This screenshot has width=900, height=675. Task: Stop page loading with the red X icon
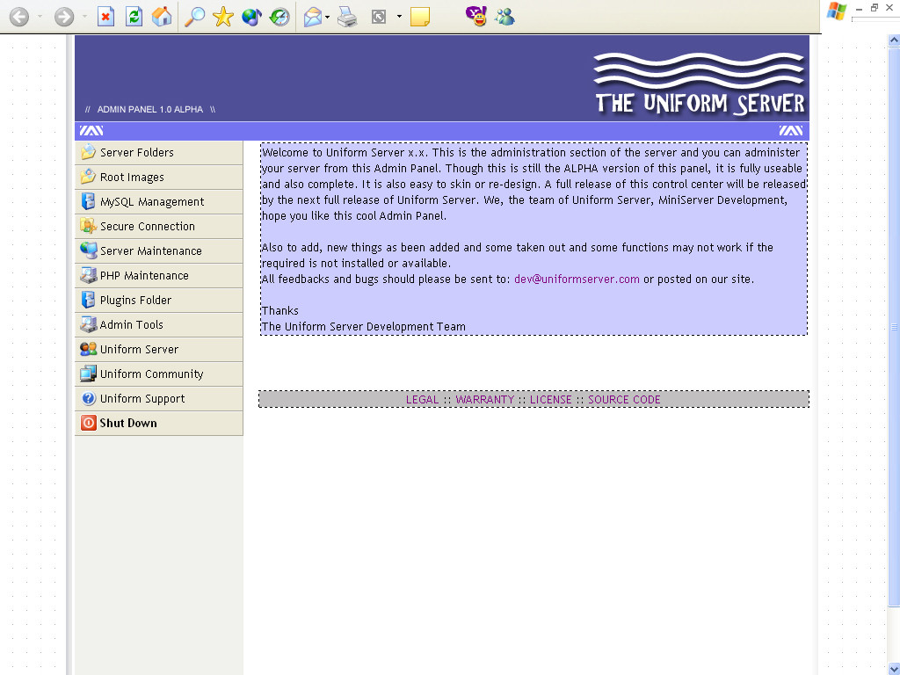tap(105, 17)
